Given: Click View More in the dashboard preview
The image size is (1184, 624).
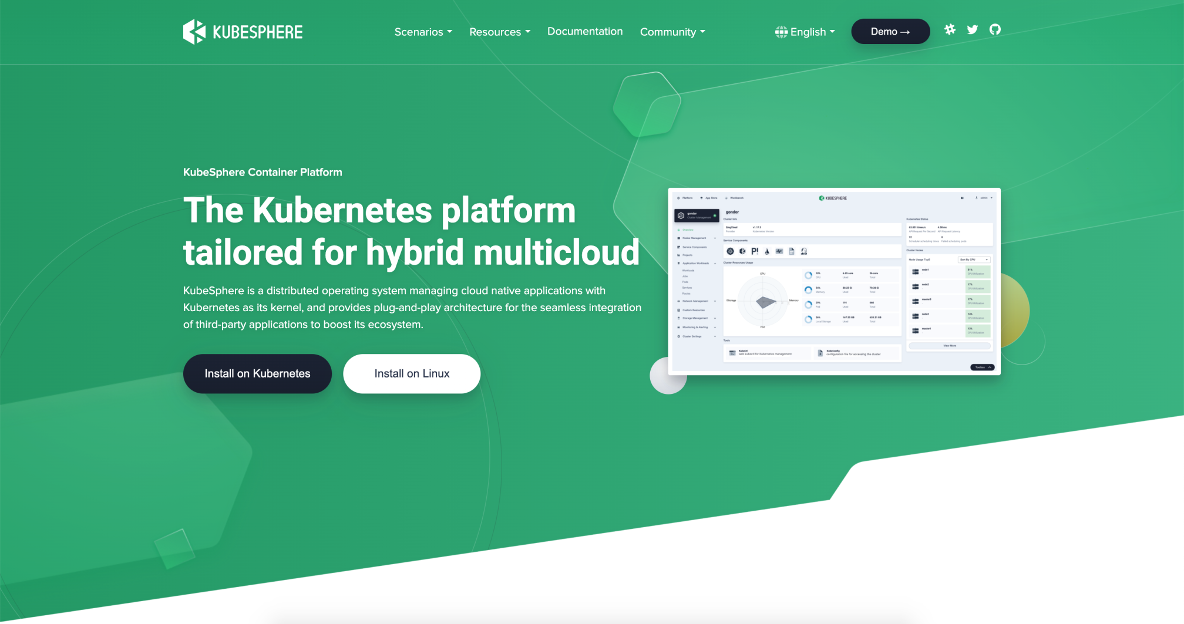Looking at the screenshot, I should point(950,346).
